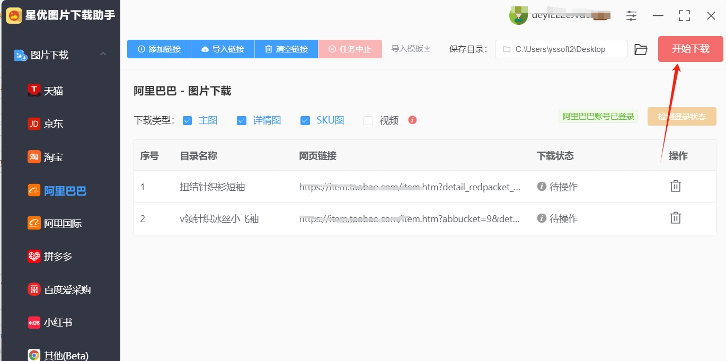This screenshot has width=726, height=361.
Task: Click the 清空链接 button
Action: pyautogui.click(x=286, y=49)
